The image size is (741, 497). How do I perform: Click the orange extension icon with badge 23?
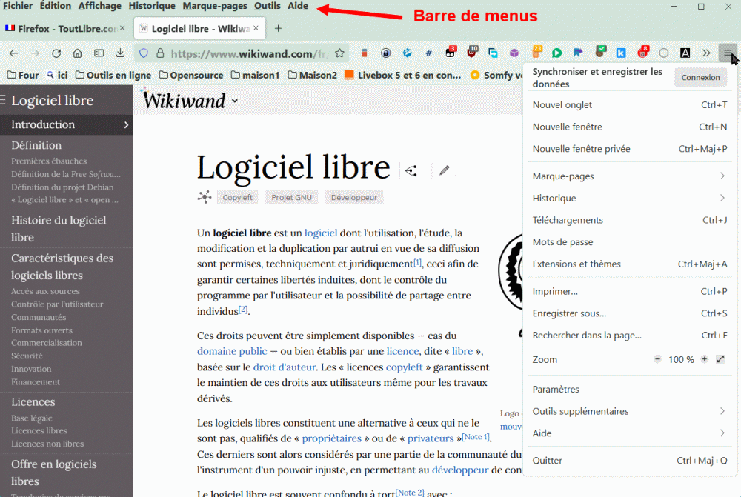coord(536,52)
